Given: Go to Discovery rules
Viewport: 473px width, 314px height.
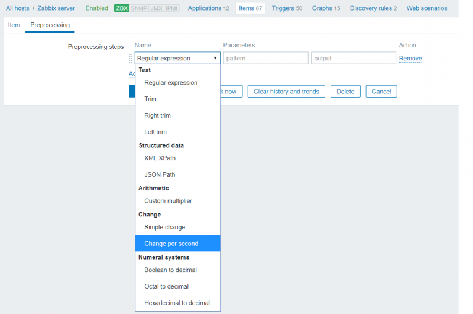Looking at the screenshot, I should (x=373, y=8).
